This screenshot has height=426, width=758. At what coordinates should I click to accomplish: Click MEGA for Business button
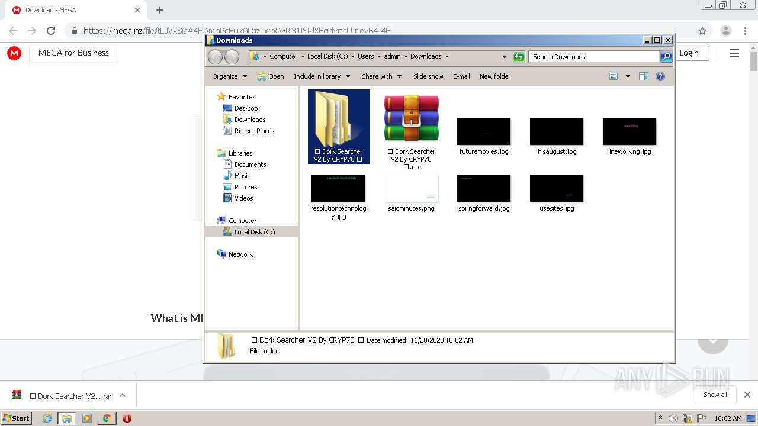[x=73, y=53]
